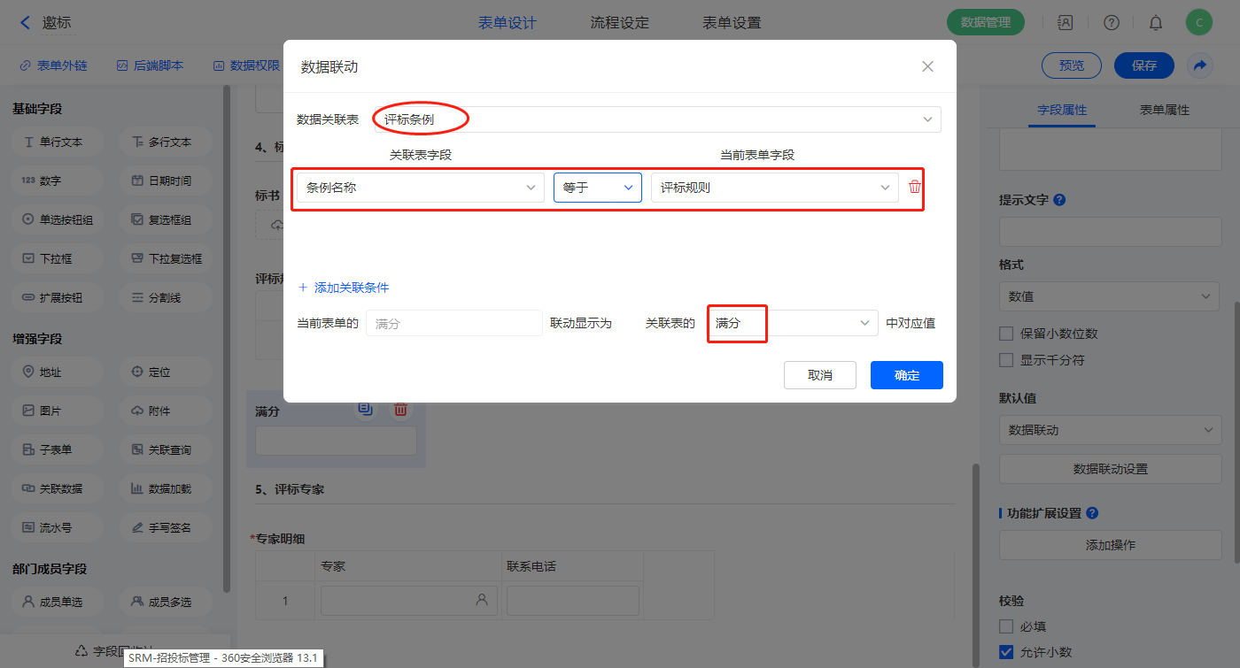Switch to the 表单属性 tab
Viewport: 1240px width, 668px height.
point(1164,110)
